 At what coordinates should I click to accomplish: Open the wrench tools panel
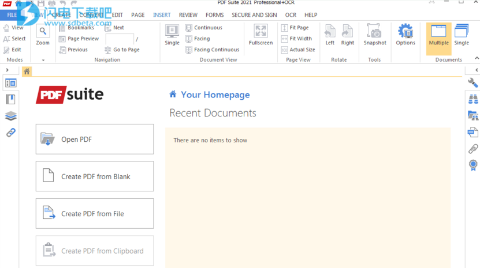472,82
